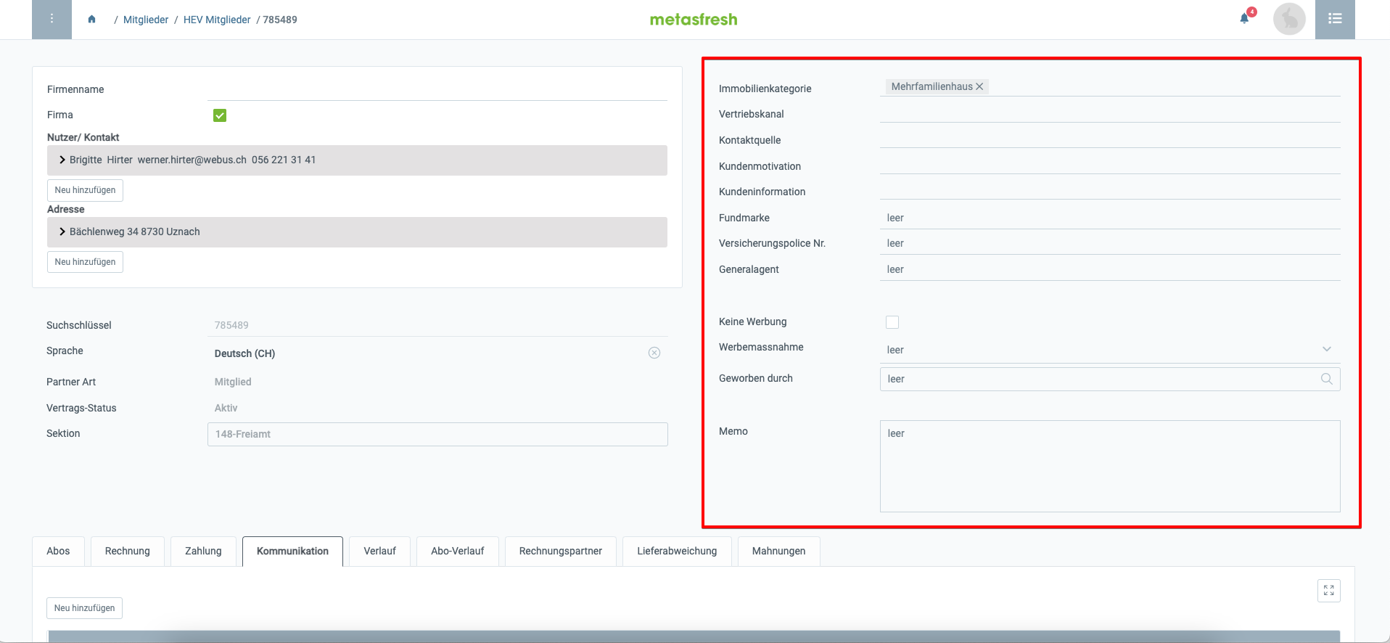
Task: Click the Firmenname input field
Action: tap(437, 90)
